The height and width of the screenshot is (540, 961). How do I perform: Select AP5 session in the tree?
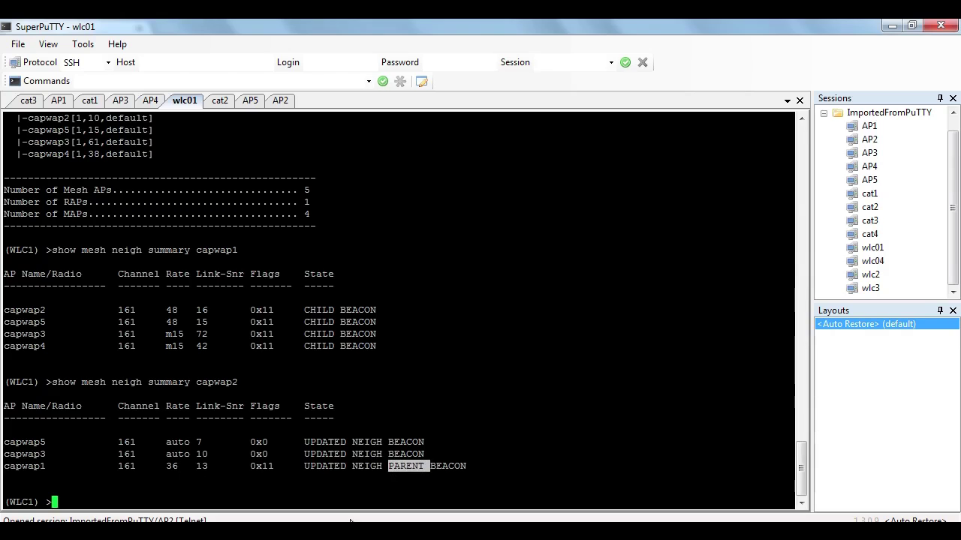click(x=869, y=180)
